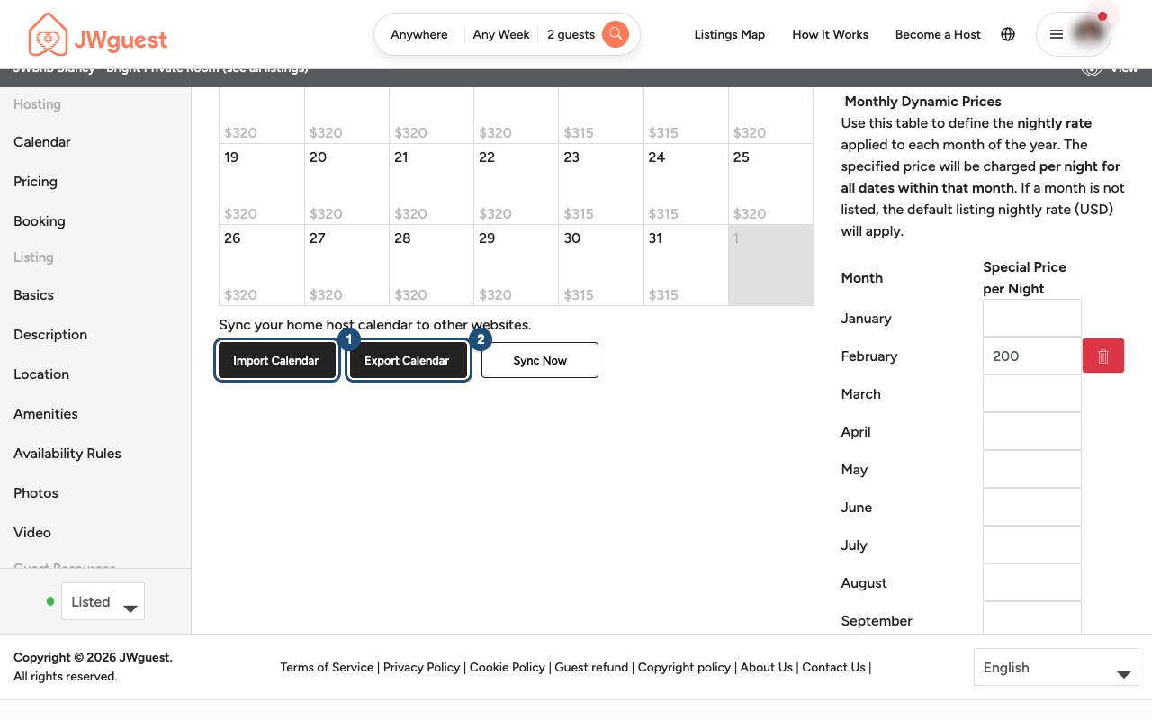
Task: Click the July special price field
Action: click(1032, 545)
